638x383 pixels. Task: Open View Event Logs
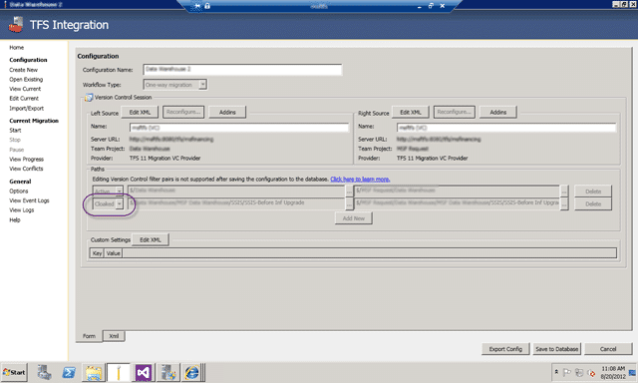29,200
